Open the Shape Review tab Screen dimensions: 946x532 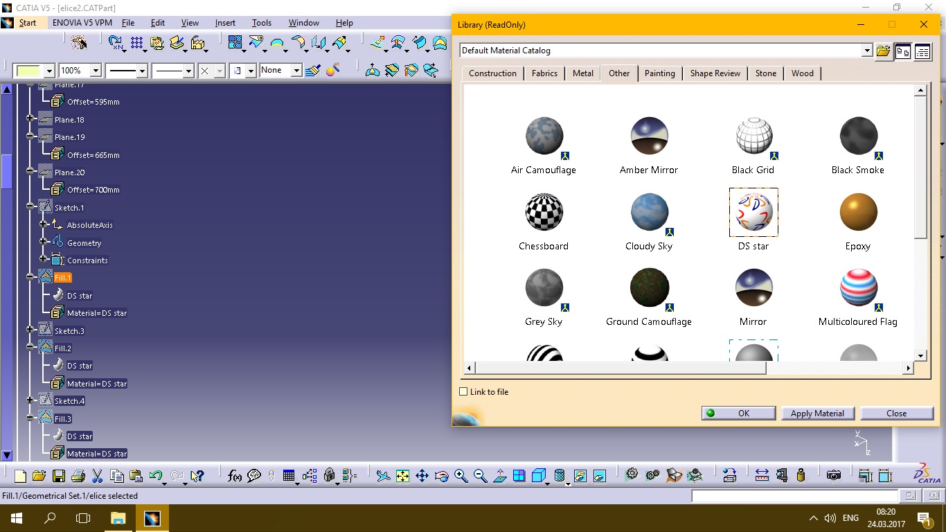click(715, 73)
